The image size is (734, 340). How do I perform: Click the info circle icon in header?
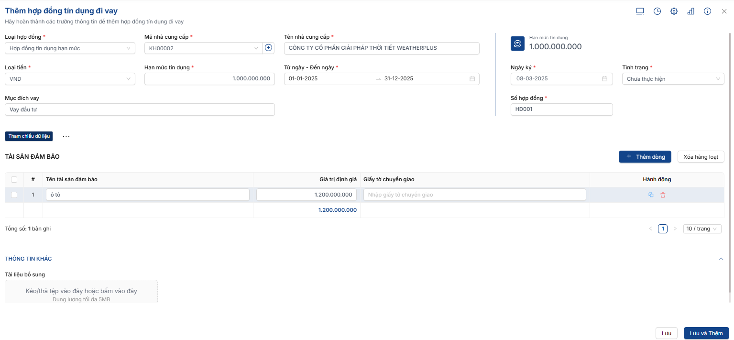[x=707, y=11]
